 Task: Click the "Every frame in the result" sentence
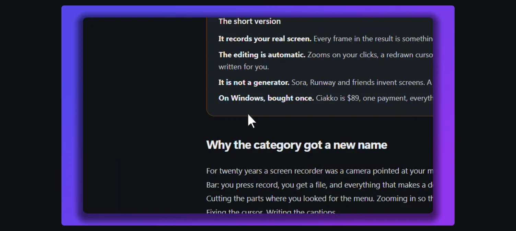(373, 39)
